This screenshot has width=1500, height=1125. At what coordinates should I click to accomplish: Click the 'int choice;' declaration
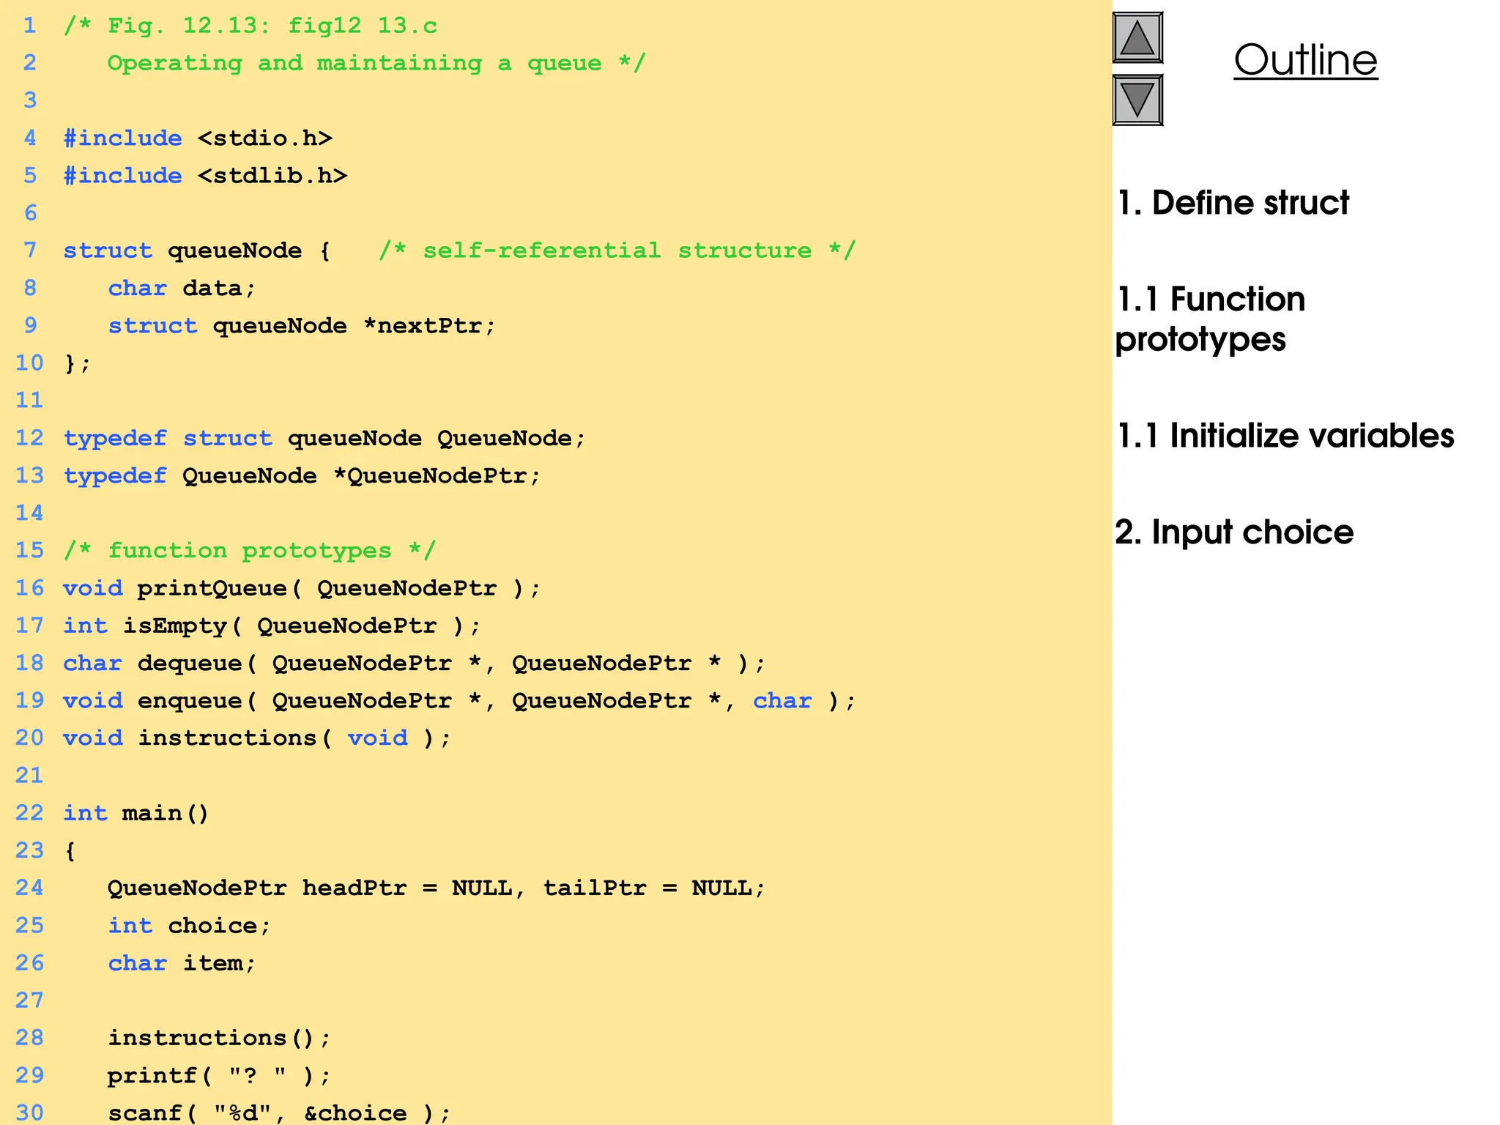tap(189, 926)
